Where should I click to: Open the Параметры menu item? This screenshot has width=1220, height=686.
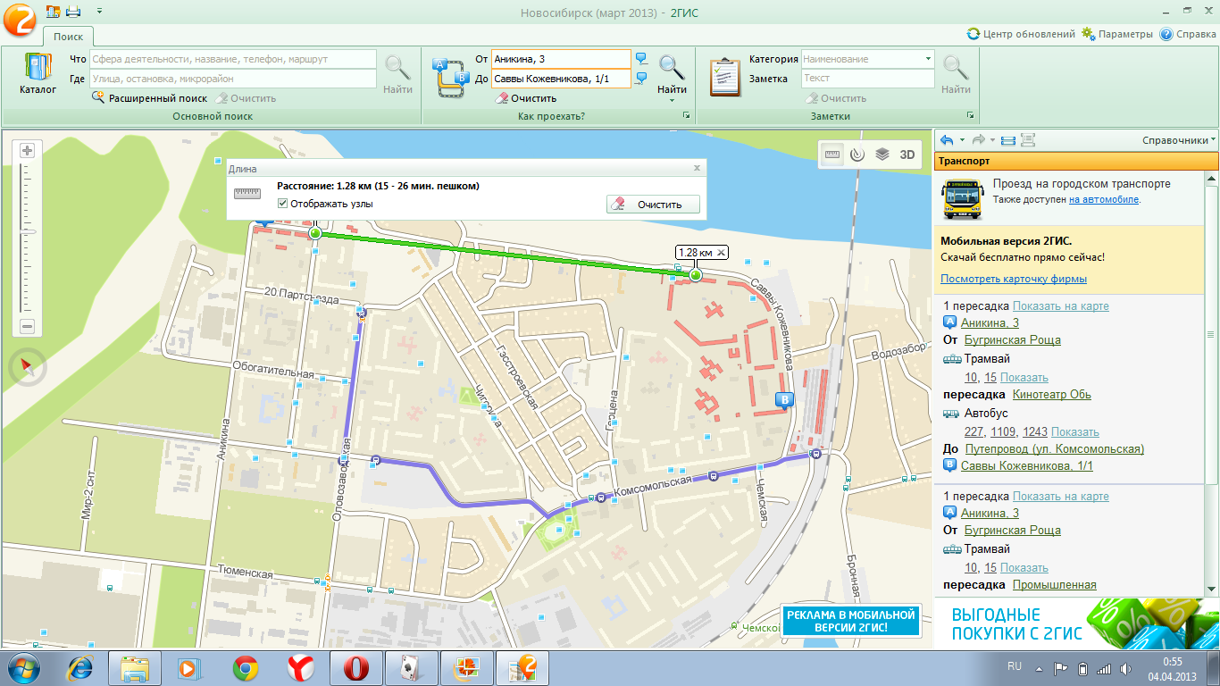(x=1117, y=34)
